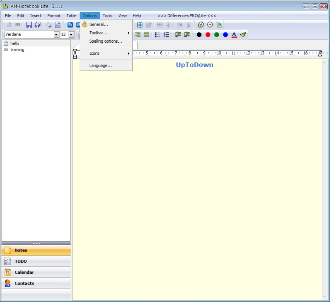Select the Language menu entry
The width and height of the screenshot is (330, 302).
[106, 66]
